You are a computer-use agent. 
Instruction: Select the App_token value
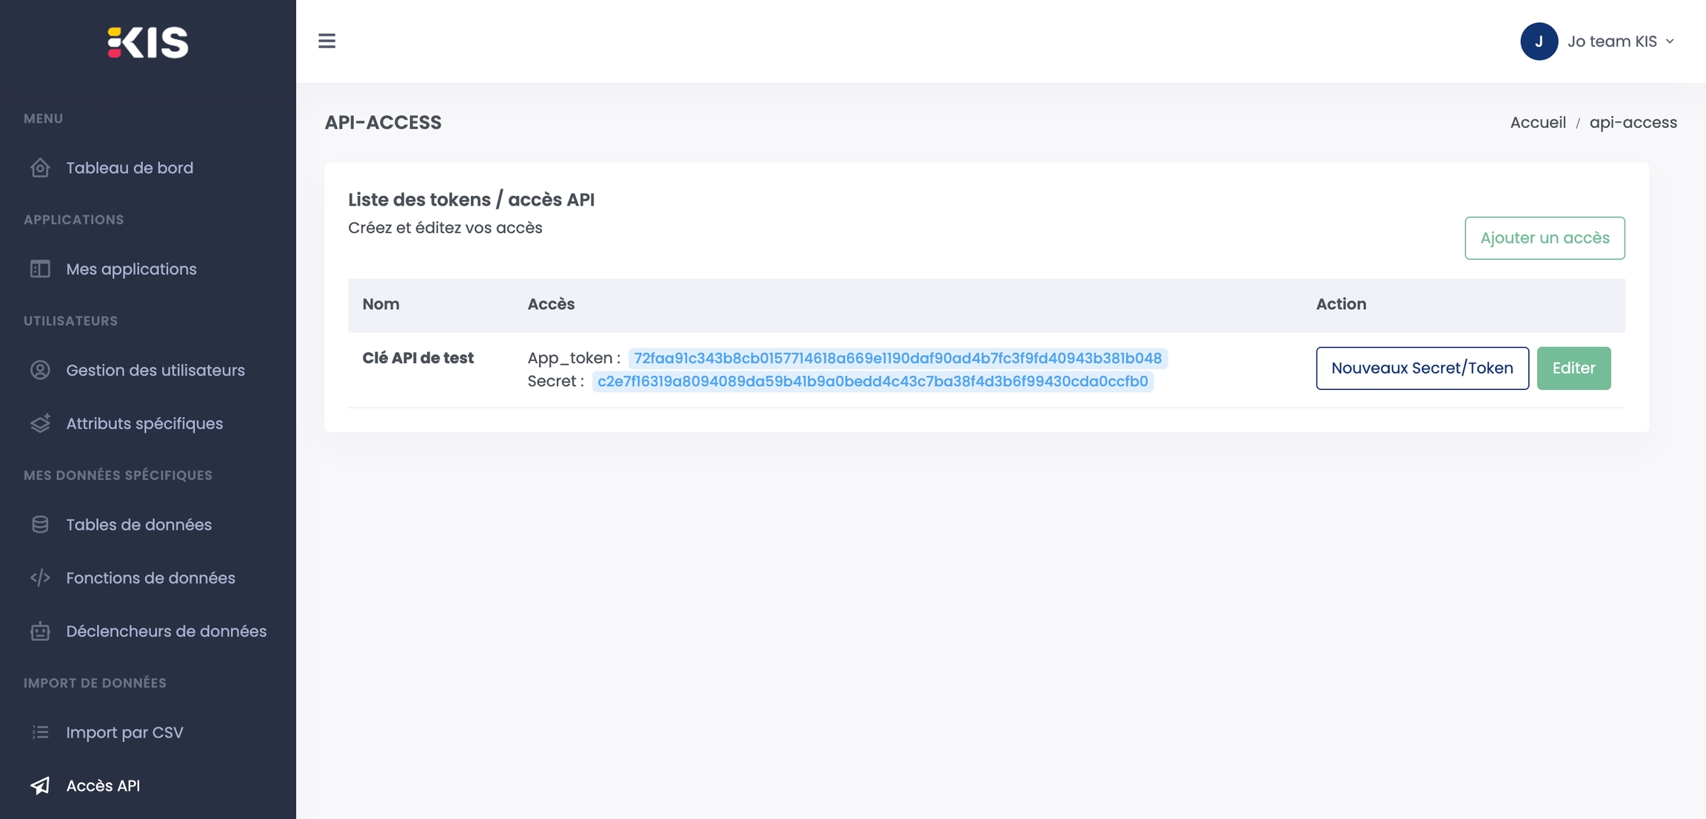point(897,358)
